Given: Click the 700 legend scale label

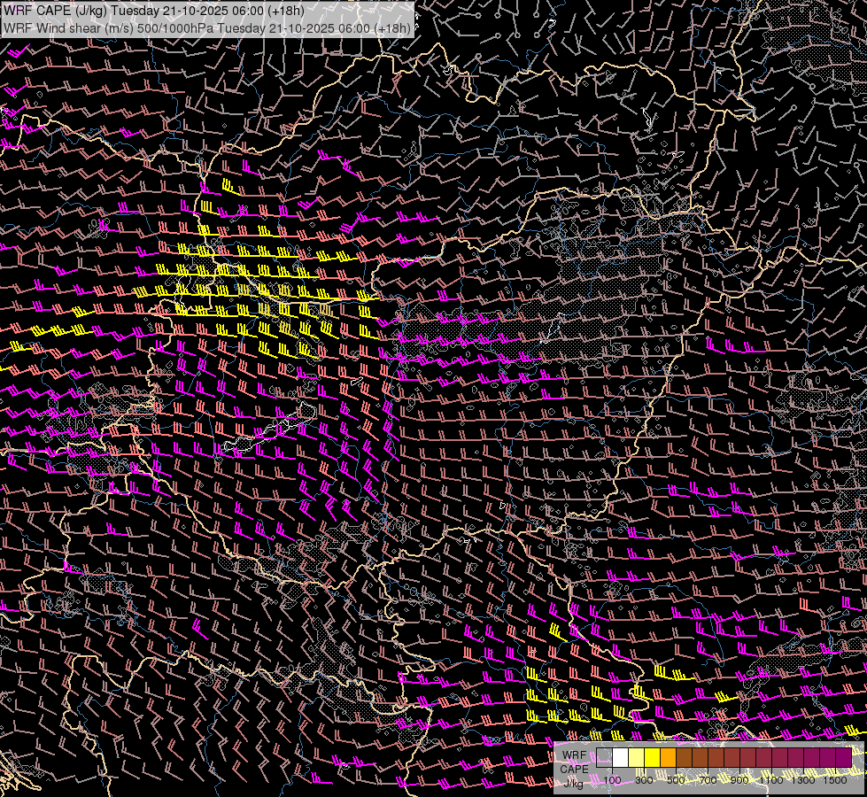Looking at the screenshot, I should [708, 780].
